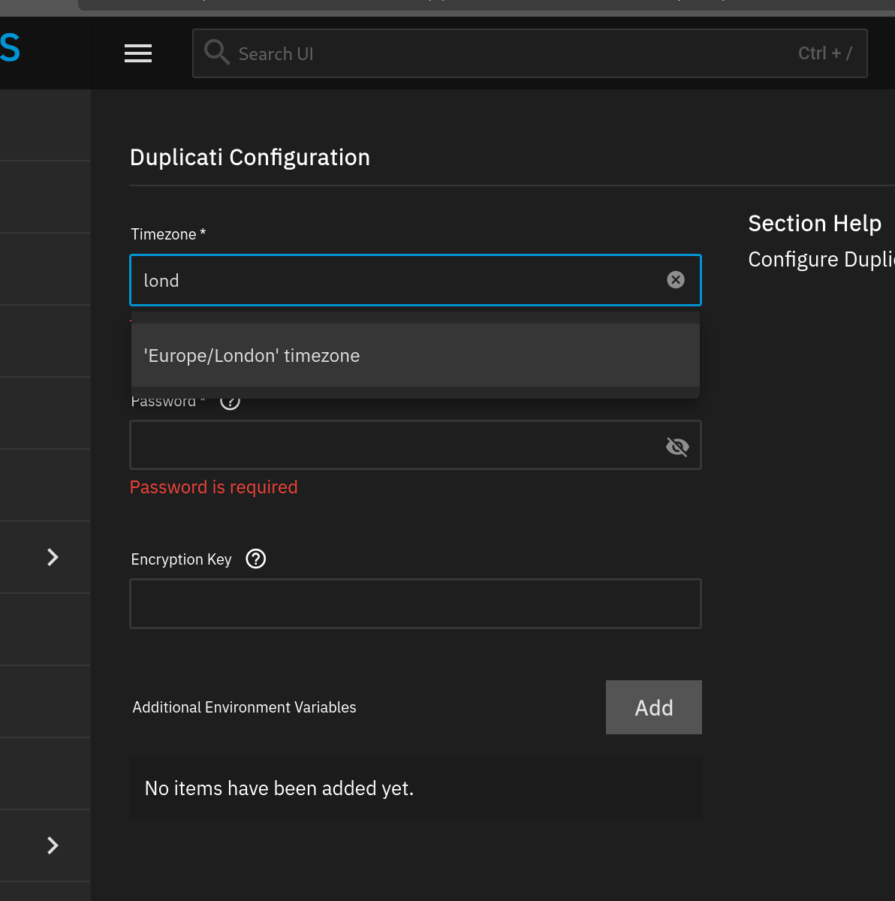
Task: Click the Search UI magnifier icon
Action: click(x=216, y=53)
